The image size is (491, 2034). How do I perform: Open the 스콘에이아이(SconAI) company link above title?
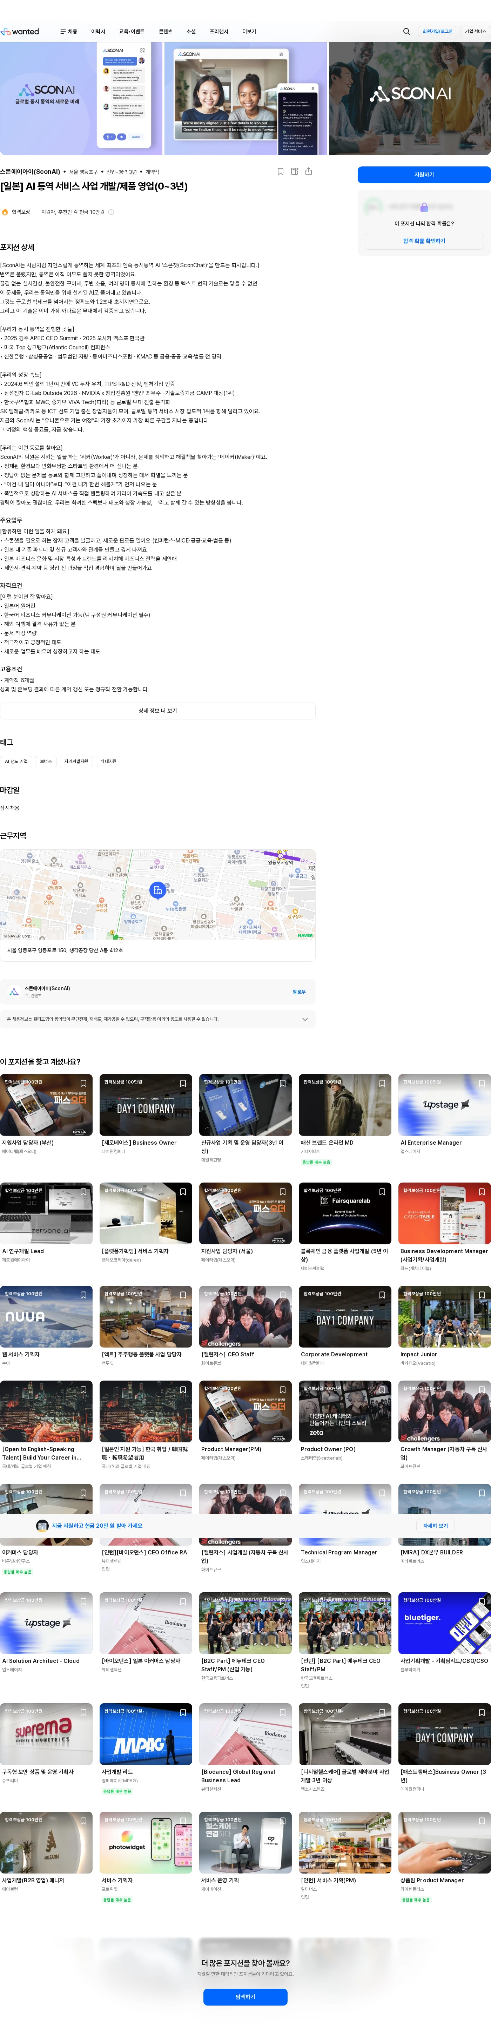[x=30, y=171]
